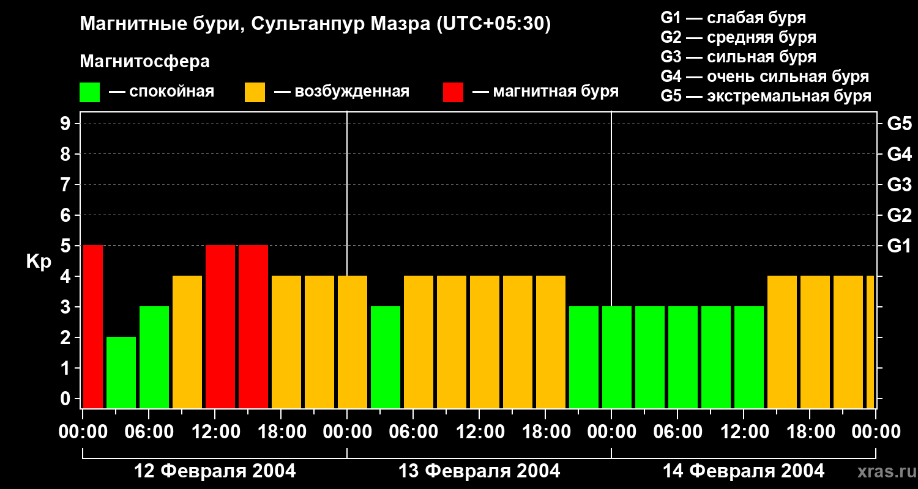This screenshot has height=489, width=918.
Task: Click the orange legend swatch for возбужденная
Action: [255, 92]
